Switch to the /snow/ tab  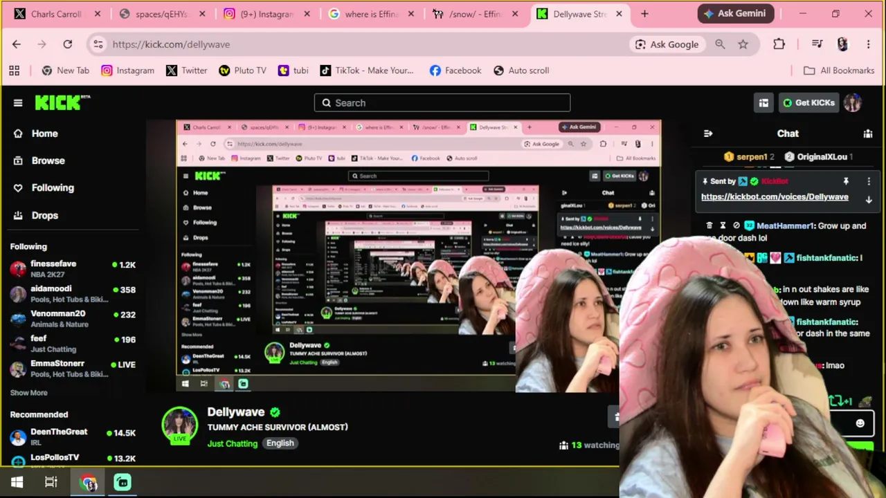475,14
